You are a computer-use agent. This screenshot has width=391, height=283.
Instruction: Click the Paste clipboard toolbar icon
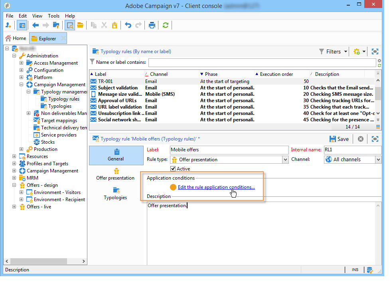tap(115, 25)
